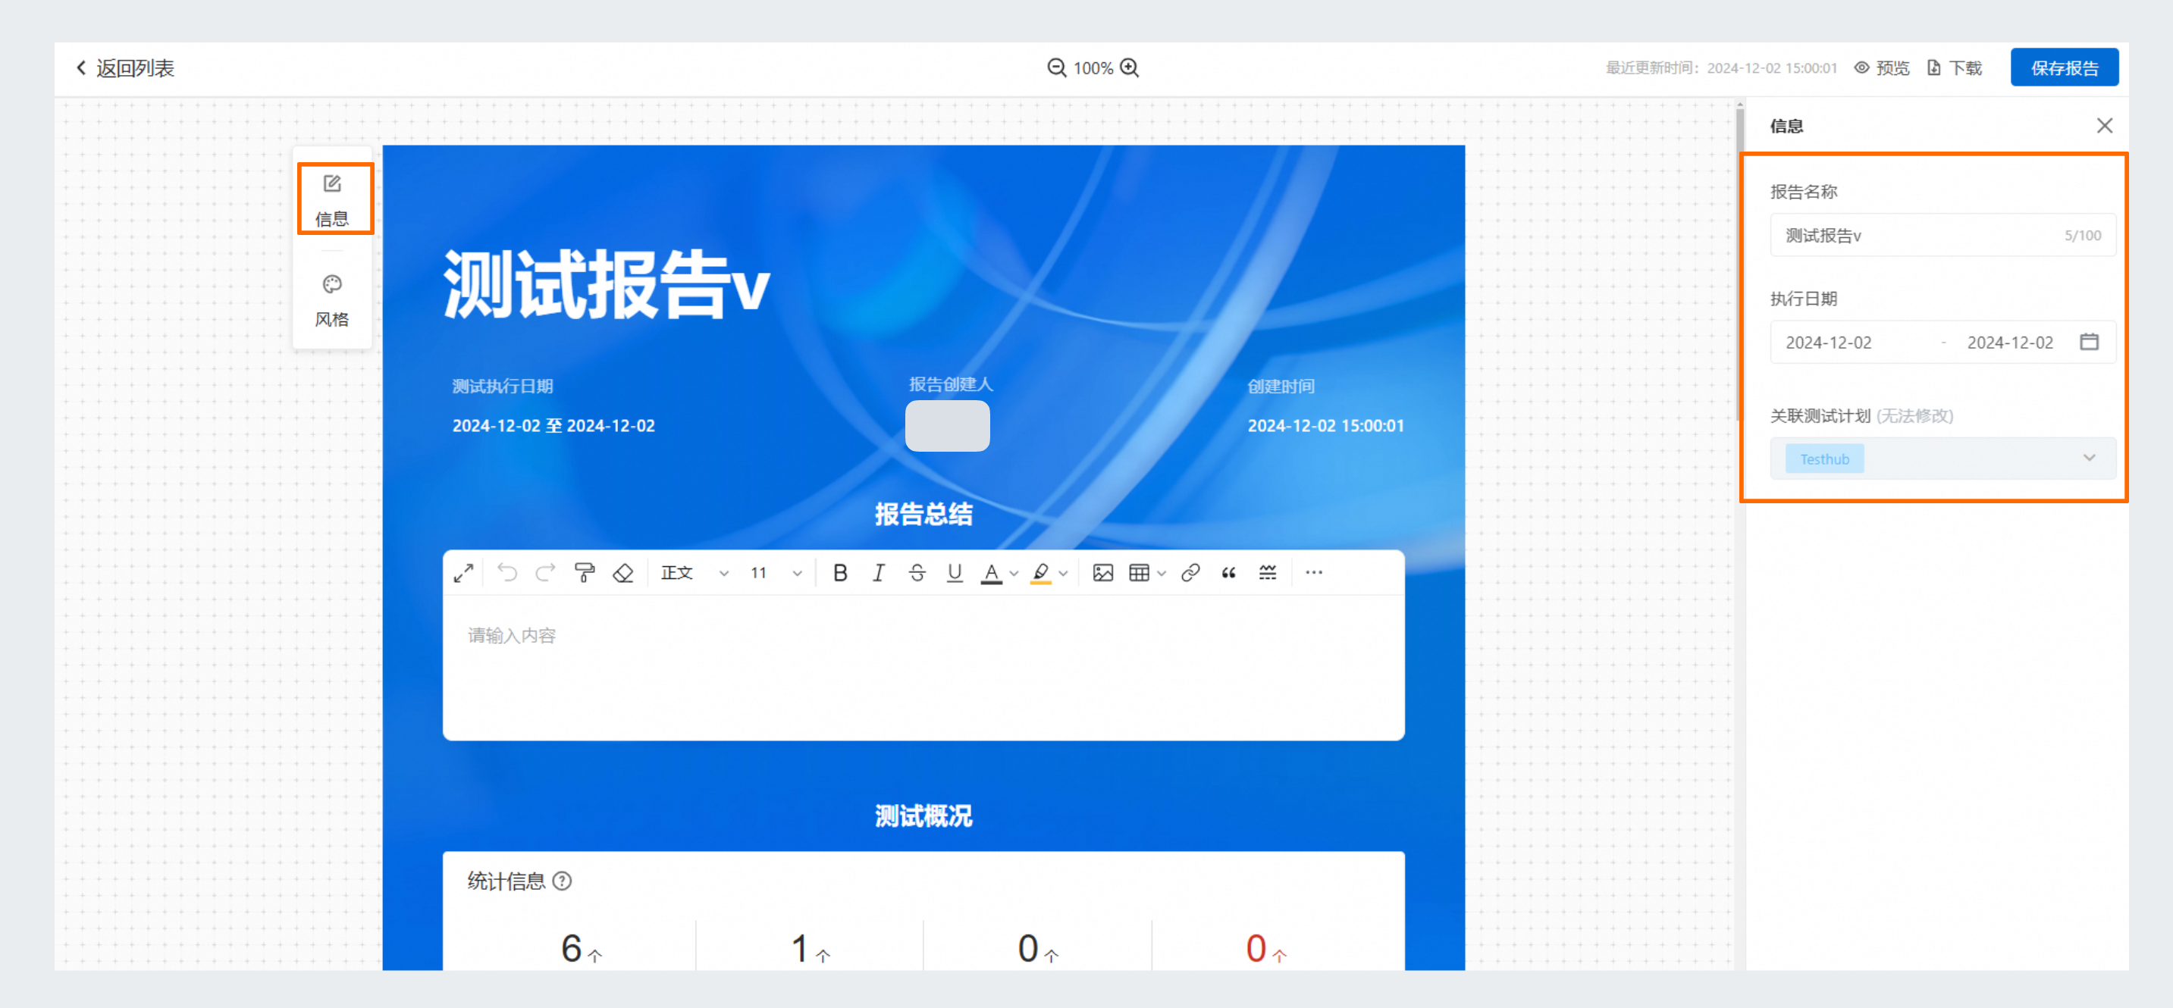Insert a table via toolbar icon
Screen dimensions: 2173x1008
[x=1139, y=573]
